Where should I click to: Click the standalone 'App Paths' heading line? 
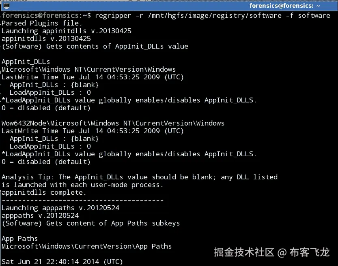19,239
